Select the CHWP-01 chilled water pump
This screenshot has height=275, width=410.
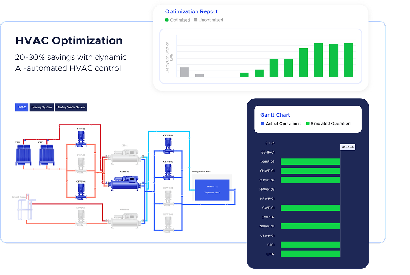coord(168,145)
